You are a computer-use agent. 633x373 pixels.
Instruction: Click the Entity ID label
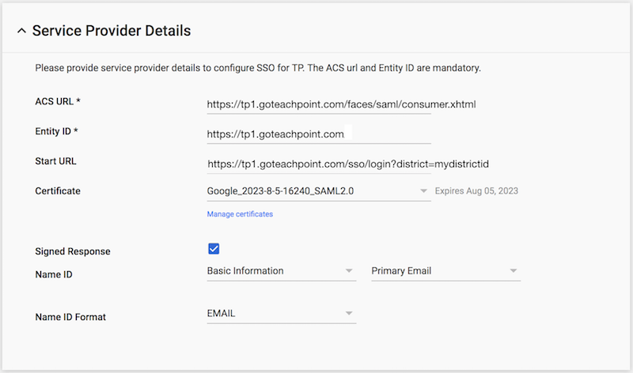click(56, 131)
